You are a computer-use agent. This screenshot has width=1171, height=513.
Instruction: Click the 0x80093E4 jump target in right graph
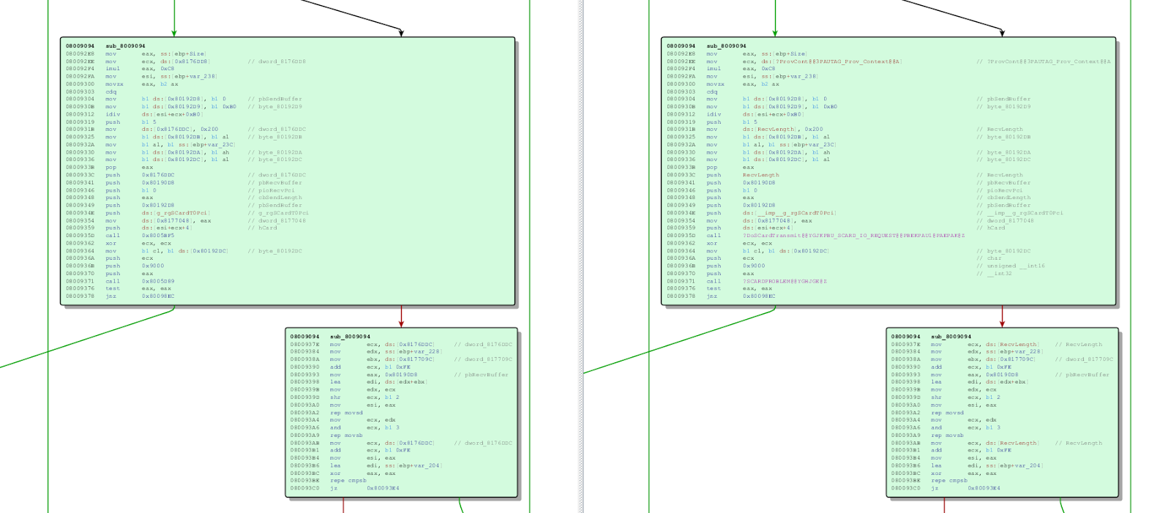[984, 488]
